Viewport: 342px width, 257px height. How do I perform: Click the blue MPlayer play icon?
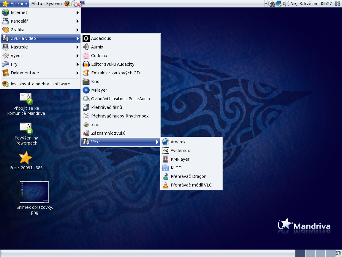[x=86, y=90]
